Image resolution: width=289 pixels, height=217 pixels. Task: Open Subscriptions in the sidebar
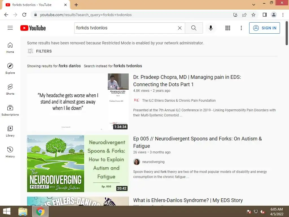click(10, 110)
